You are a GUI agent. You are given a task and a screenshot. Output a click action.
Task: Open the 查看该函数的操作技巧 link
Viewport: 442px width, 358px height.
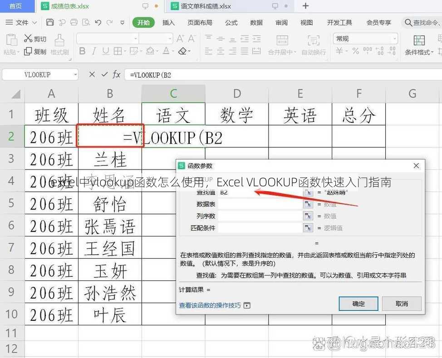pos(210,305)
